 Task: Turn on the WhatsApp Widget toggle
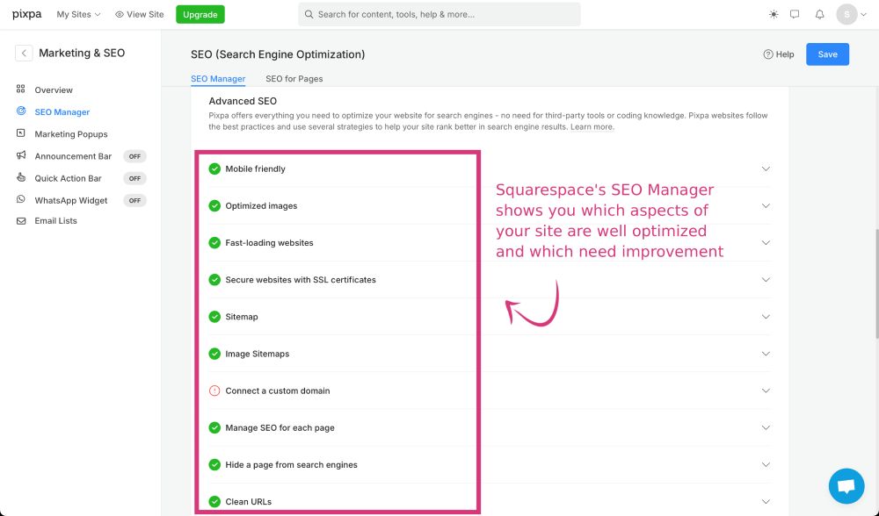point(134,200)
